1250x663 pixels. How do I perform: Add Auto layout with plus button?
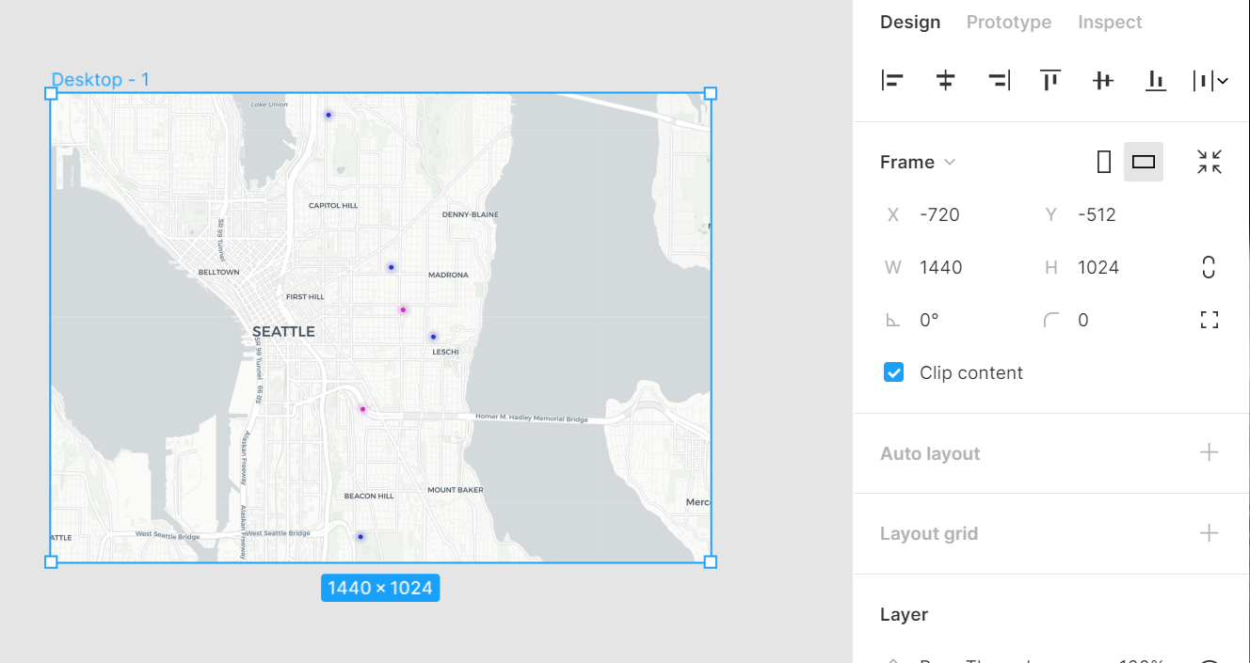(x=1210, y=453)
